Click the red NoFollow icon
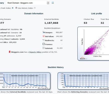109x94 pixels. tap(44, 36)
